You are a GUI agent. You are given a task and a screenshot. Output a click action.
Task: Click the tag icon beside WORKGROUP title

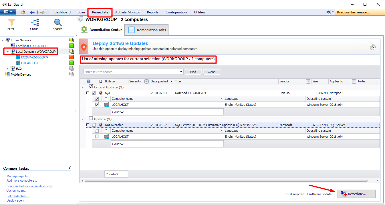pos(80,19)
